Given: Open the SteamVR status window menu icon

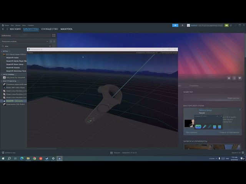Looking at the screenshot, I should click(195, 116).
